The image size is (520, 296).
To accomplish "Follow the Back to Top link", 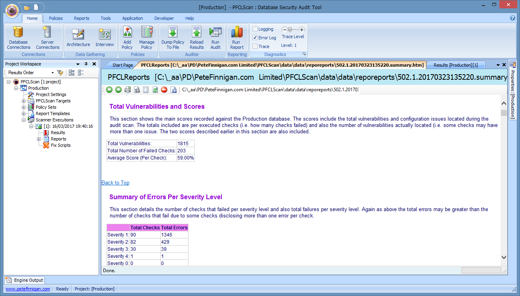I will pos(115,183).
